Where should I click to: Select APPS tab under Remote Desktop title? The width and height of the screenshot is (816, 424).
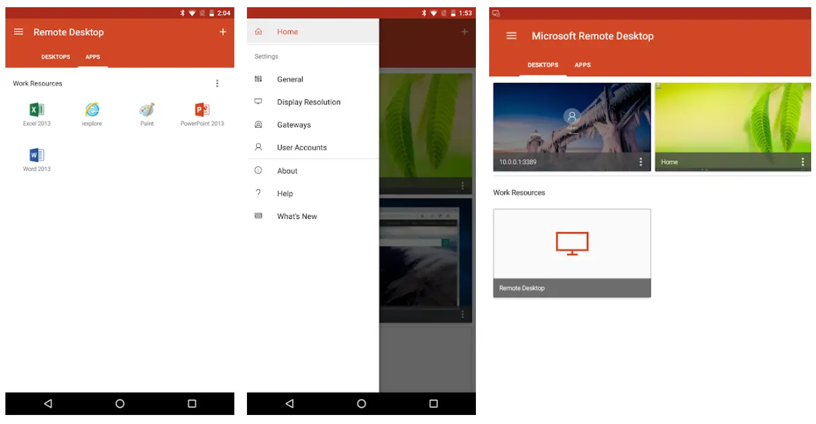(93, 57)
